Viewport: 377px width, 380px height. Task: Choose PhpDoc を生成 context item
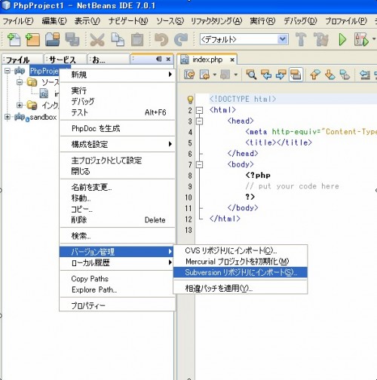(118, 128)
